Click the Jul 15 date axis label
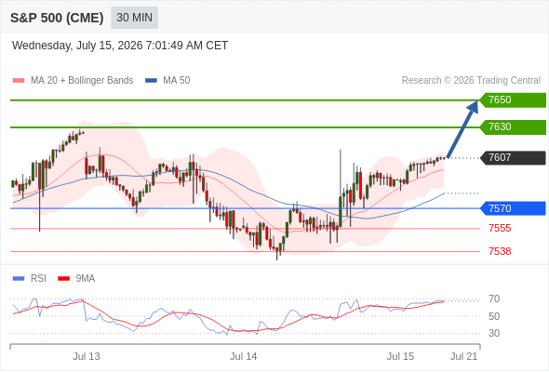This screenshot has width=549, height=372. (x=400, y=356)
